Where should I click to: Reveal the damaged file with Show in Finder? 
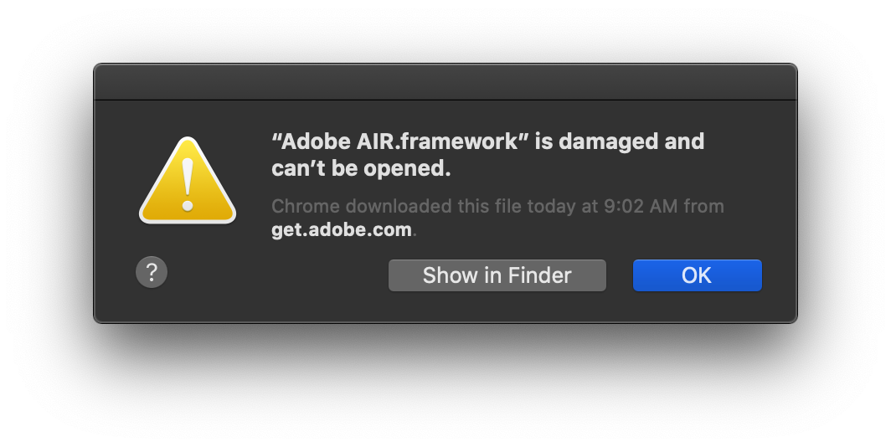tap(497, 275)
